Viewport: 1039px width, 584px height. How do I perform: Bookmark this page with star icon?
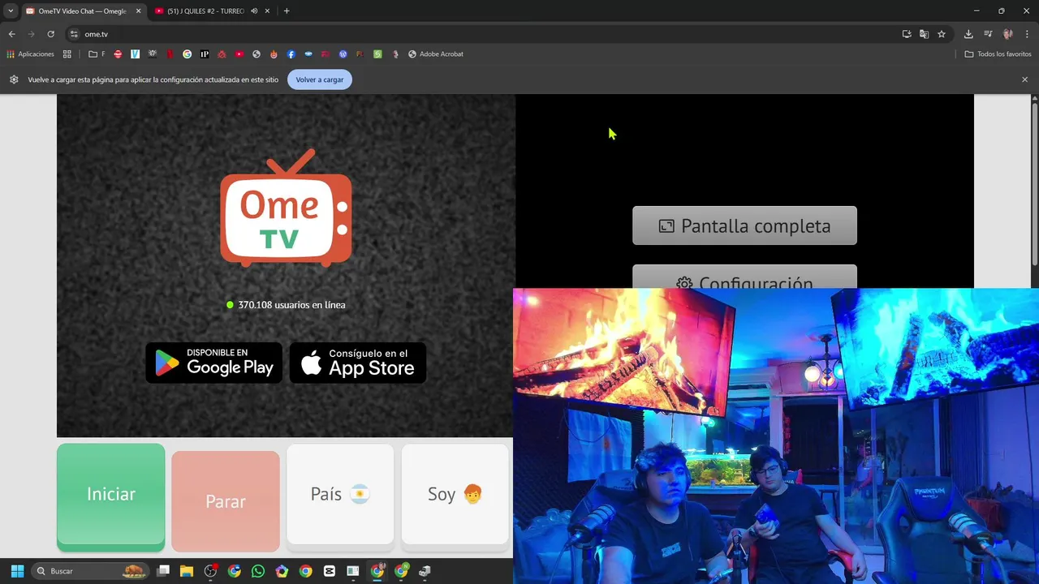(x=942, y=34)
